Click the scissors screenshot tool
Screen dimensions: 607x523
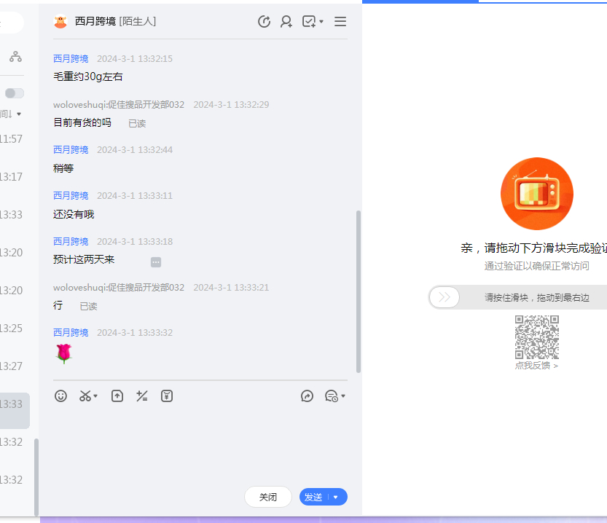(85, 396)
